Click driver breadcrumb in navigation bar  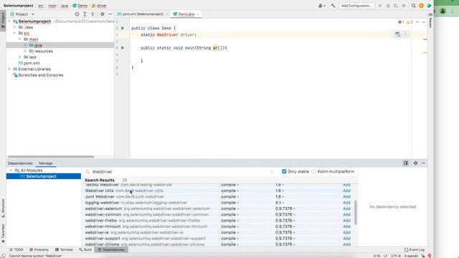click(x=99, y=6)
